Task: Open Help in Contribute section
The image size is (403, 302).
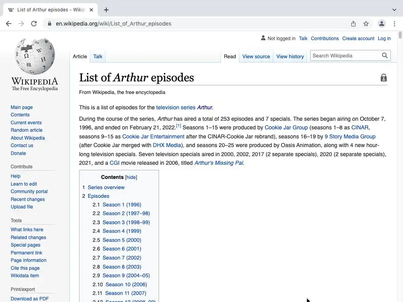Action: [x=15, y=176]
